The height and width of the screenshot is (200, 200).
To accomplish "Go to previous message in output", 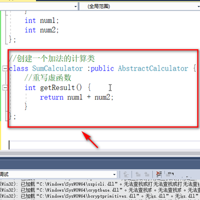I will click(138, 174).
